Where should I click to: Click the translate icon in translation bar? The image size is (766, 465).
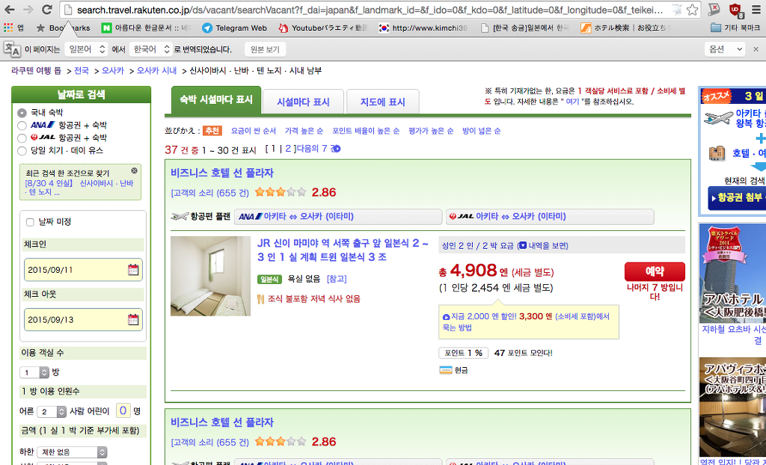[x=12, y=49]
